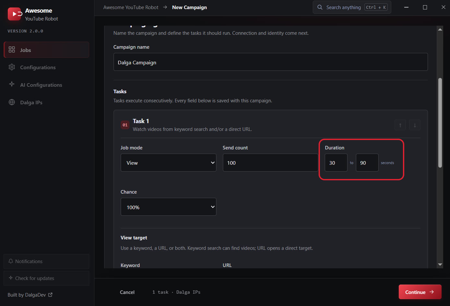Viewport: 450px width, 306px height.
Task: Click the Duration maximum field with 90
Action: click(367, 163)
